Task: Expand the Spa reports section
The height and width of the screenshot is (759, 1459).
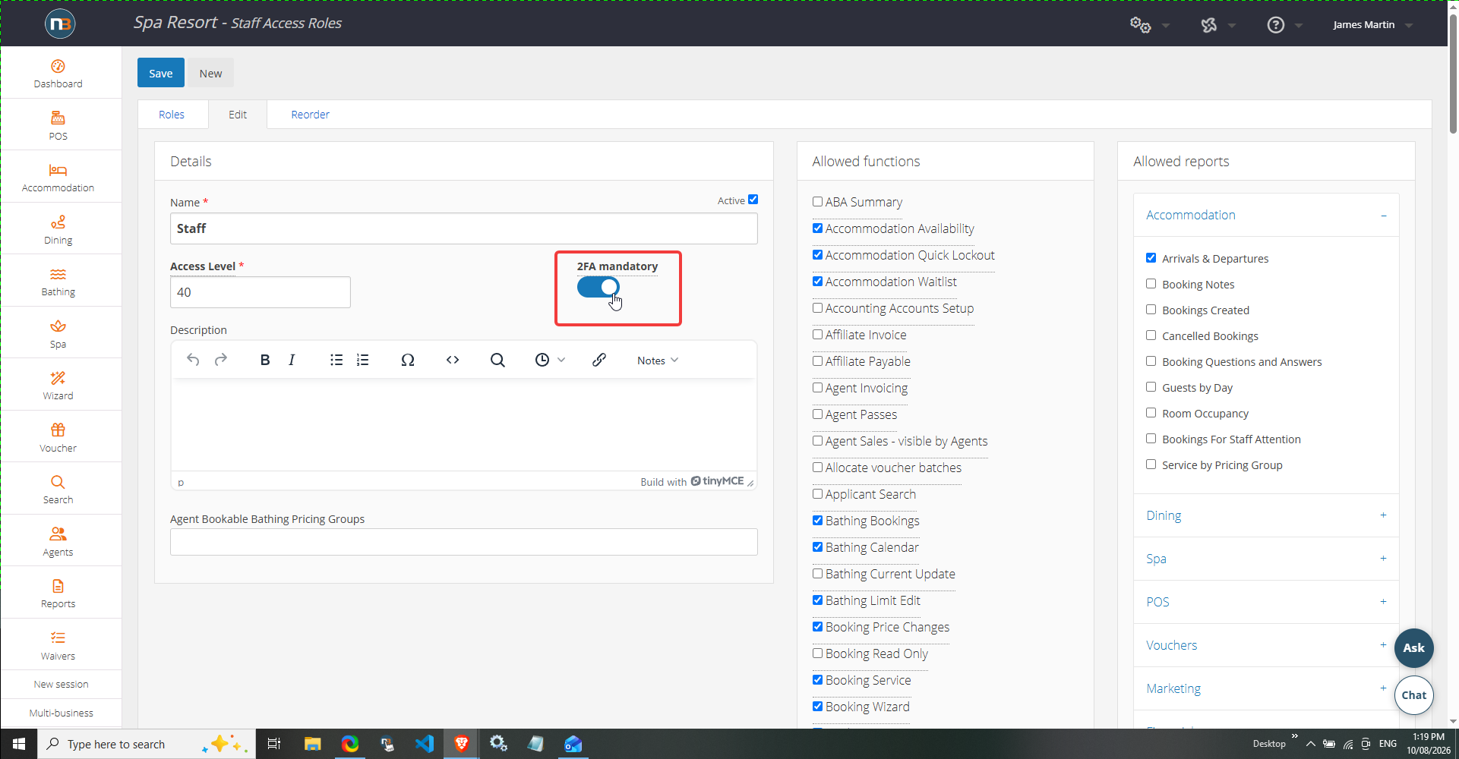Action: point(1266,559)
